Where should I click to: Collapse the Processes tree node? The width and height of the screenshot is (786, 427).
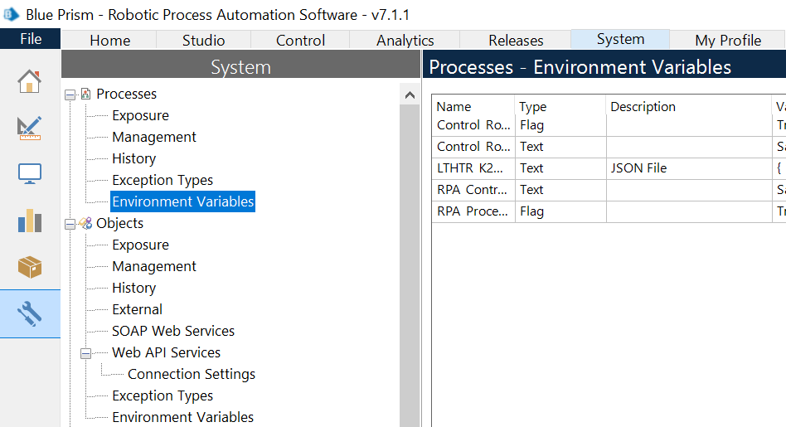pos(70,95)
